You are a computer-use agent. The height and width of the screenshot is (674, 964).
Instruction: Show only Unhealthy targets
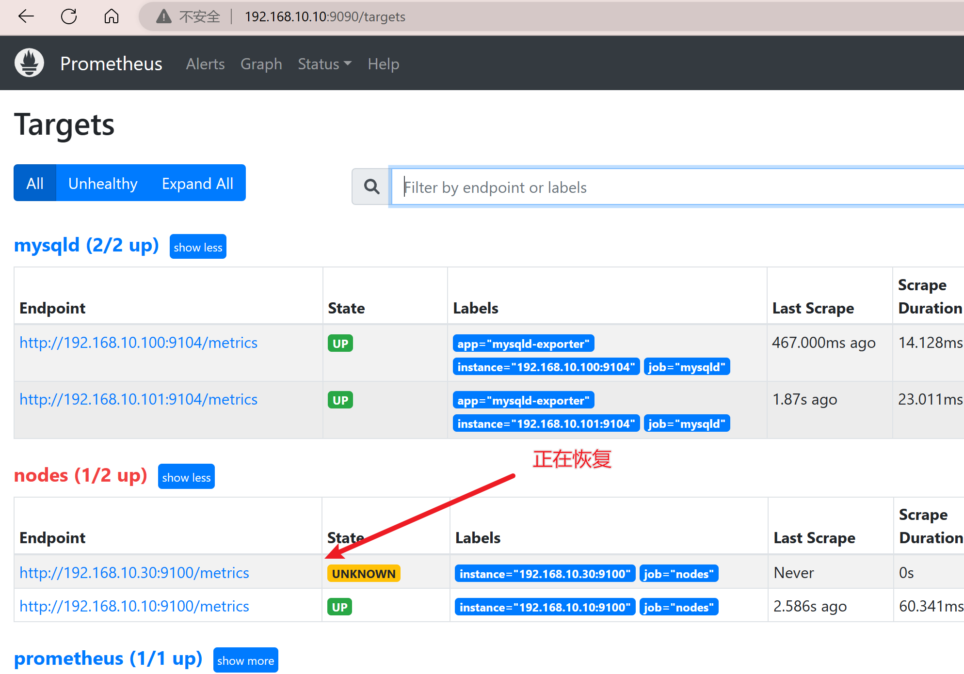coord(103,183)
